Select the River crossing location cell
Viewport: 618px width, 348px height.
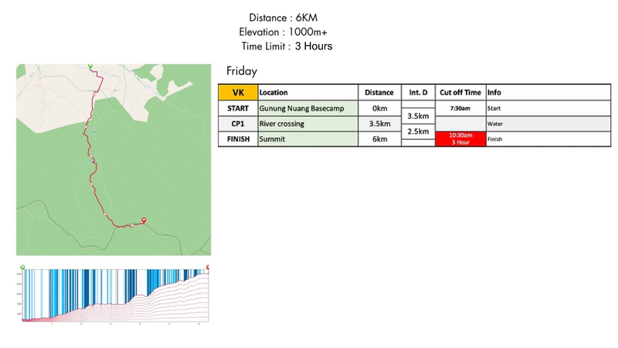pyautogui.click(x=307, y=124)
